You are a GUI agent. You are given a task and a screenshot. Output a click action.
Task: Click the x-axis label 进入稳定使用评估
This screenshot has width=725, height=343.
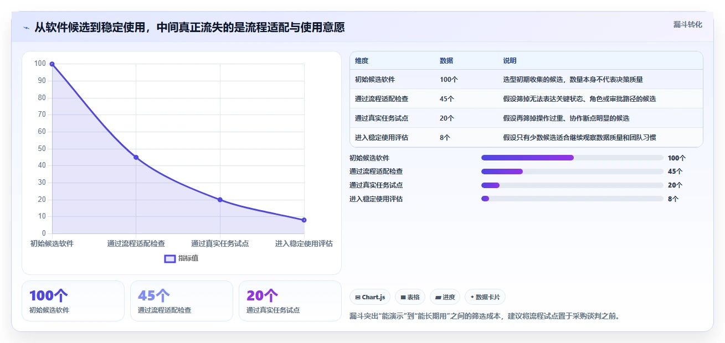304,243
